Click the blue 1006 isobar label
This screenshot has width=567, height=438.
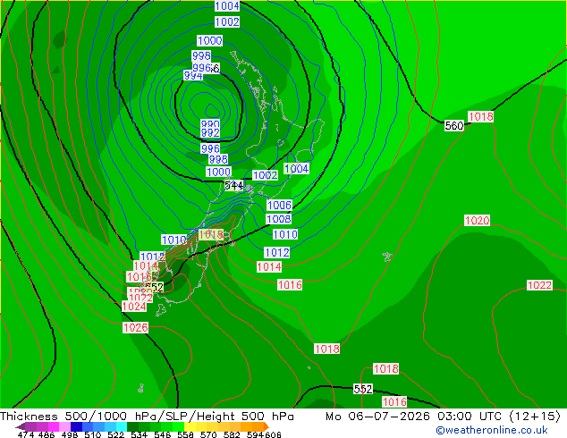279,206
